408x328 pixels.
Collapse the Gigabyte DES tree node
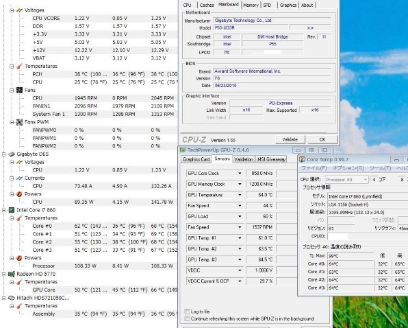coord(4,154)
